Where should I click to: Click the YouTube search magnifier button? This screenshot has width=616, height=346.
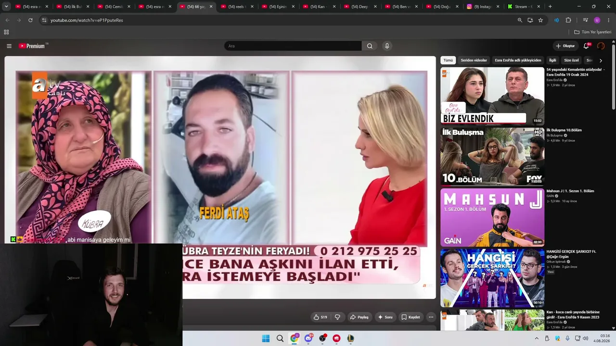(x=370, y=46)
